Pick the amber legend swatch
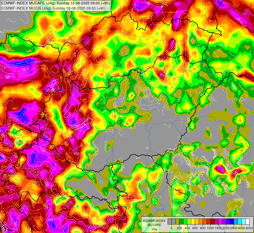This screenshot has width=254, height=233. tap(197, 222)
